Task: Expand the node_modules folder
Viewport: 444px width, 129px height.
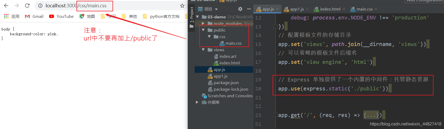Action: pyautogui.click(x=203, y=23)
